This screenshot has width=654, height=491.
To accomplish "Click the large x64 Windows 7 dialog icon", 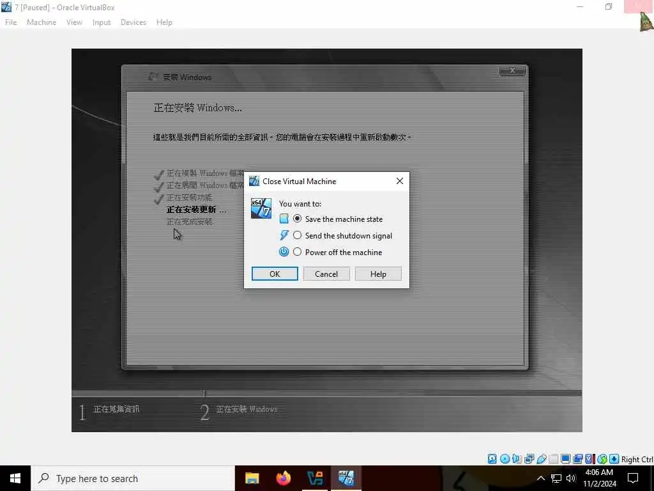I will pos(261,208).
